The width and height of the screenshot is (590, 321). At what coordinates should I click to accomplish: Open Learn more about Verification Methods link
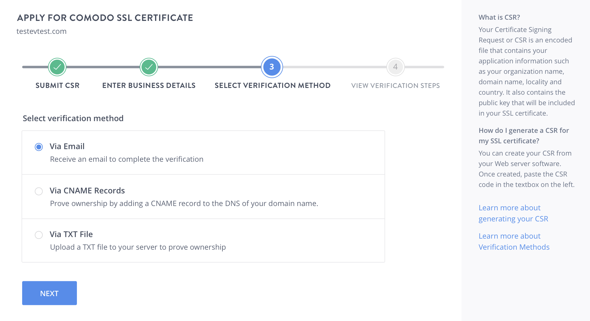(514, 242)
